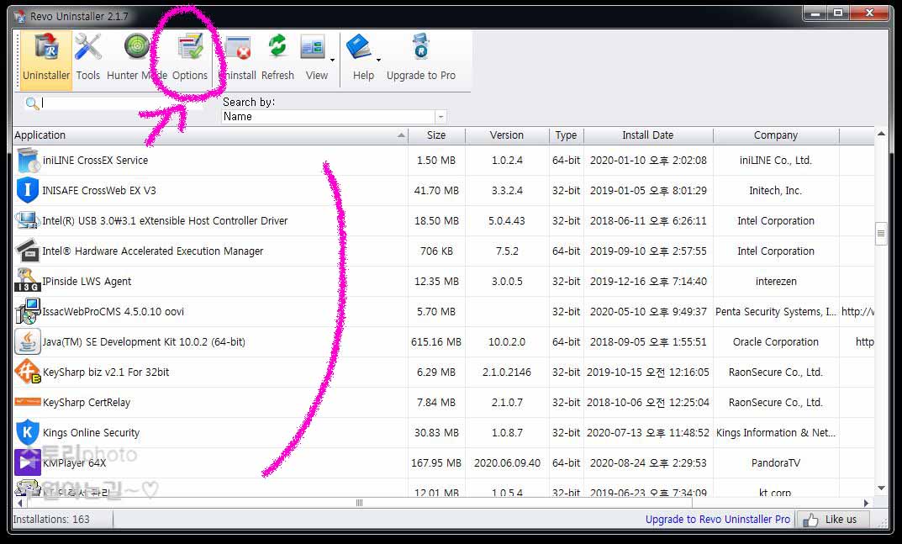Viewport: 902px width, 544px height.
Task: Open the Tools wrench icon
Action: point(88,49)
